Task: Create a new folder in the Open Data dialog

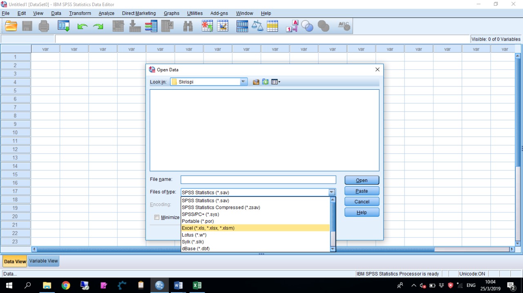Action: pos(265,82)
